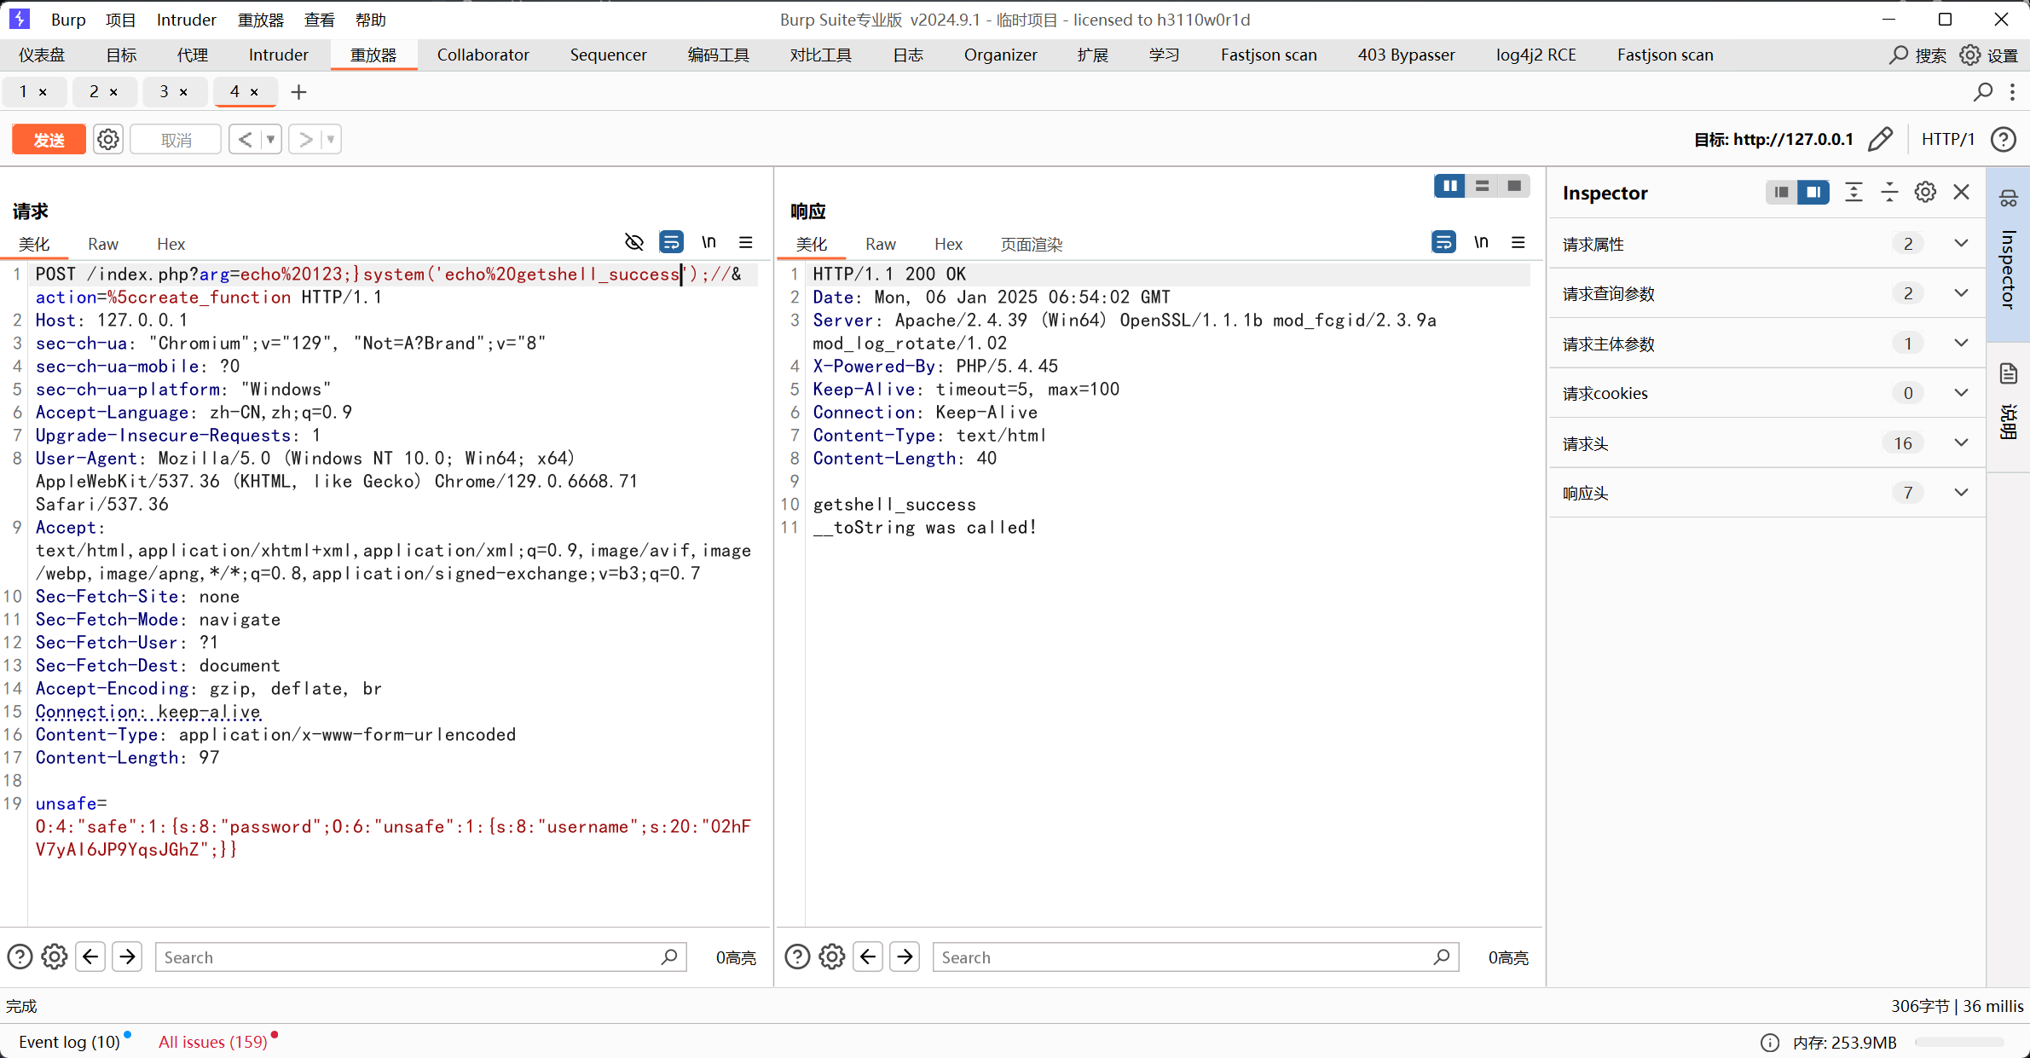Open response viewer hamburger menu
Screen dimensions: 2030x1058
point(1518,243)
